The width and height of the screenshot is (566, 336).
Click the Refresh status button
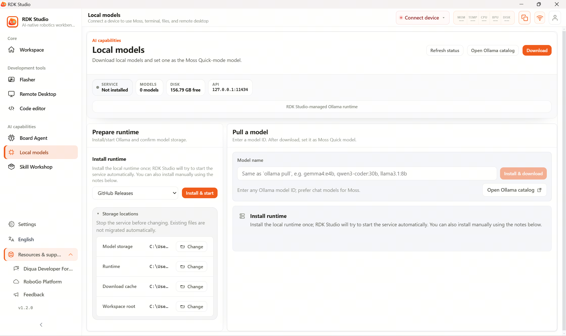coord(445,50)
